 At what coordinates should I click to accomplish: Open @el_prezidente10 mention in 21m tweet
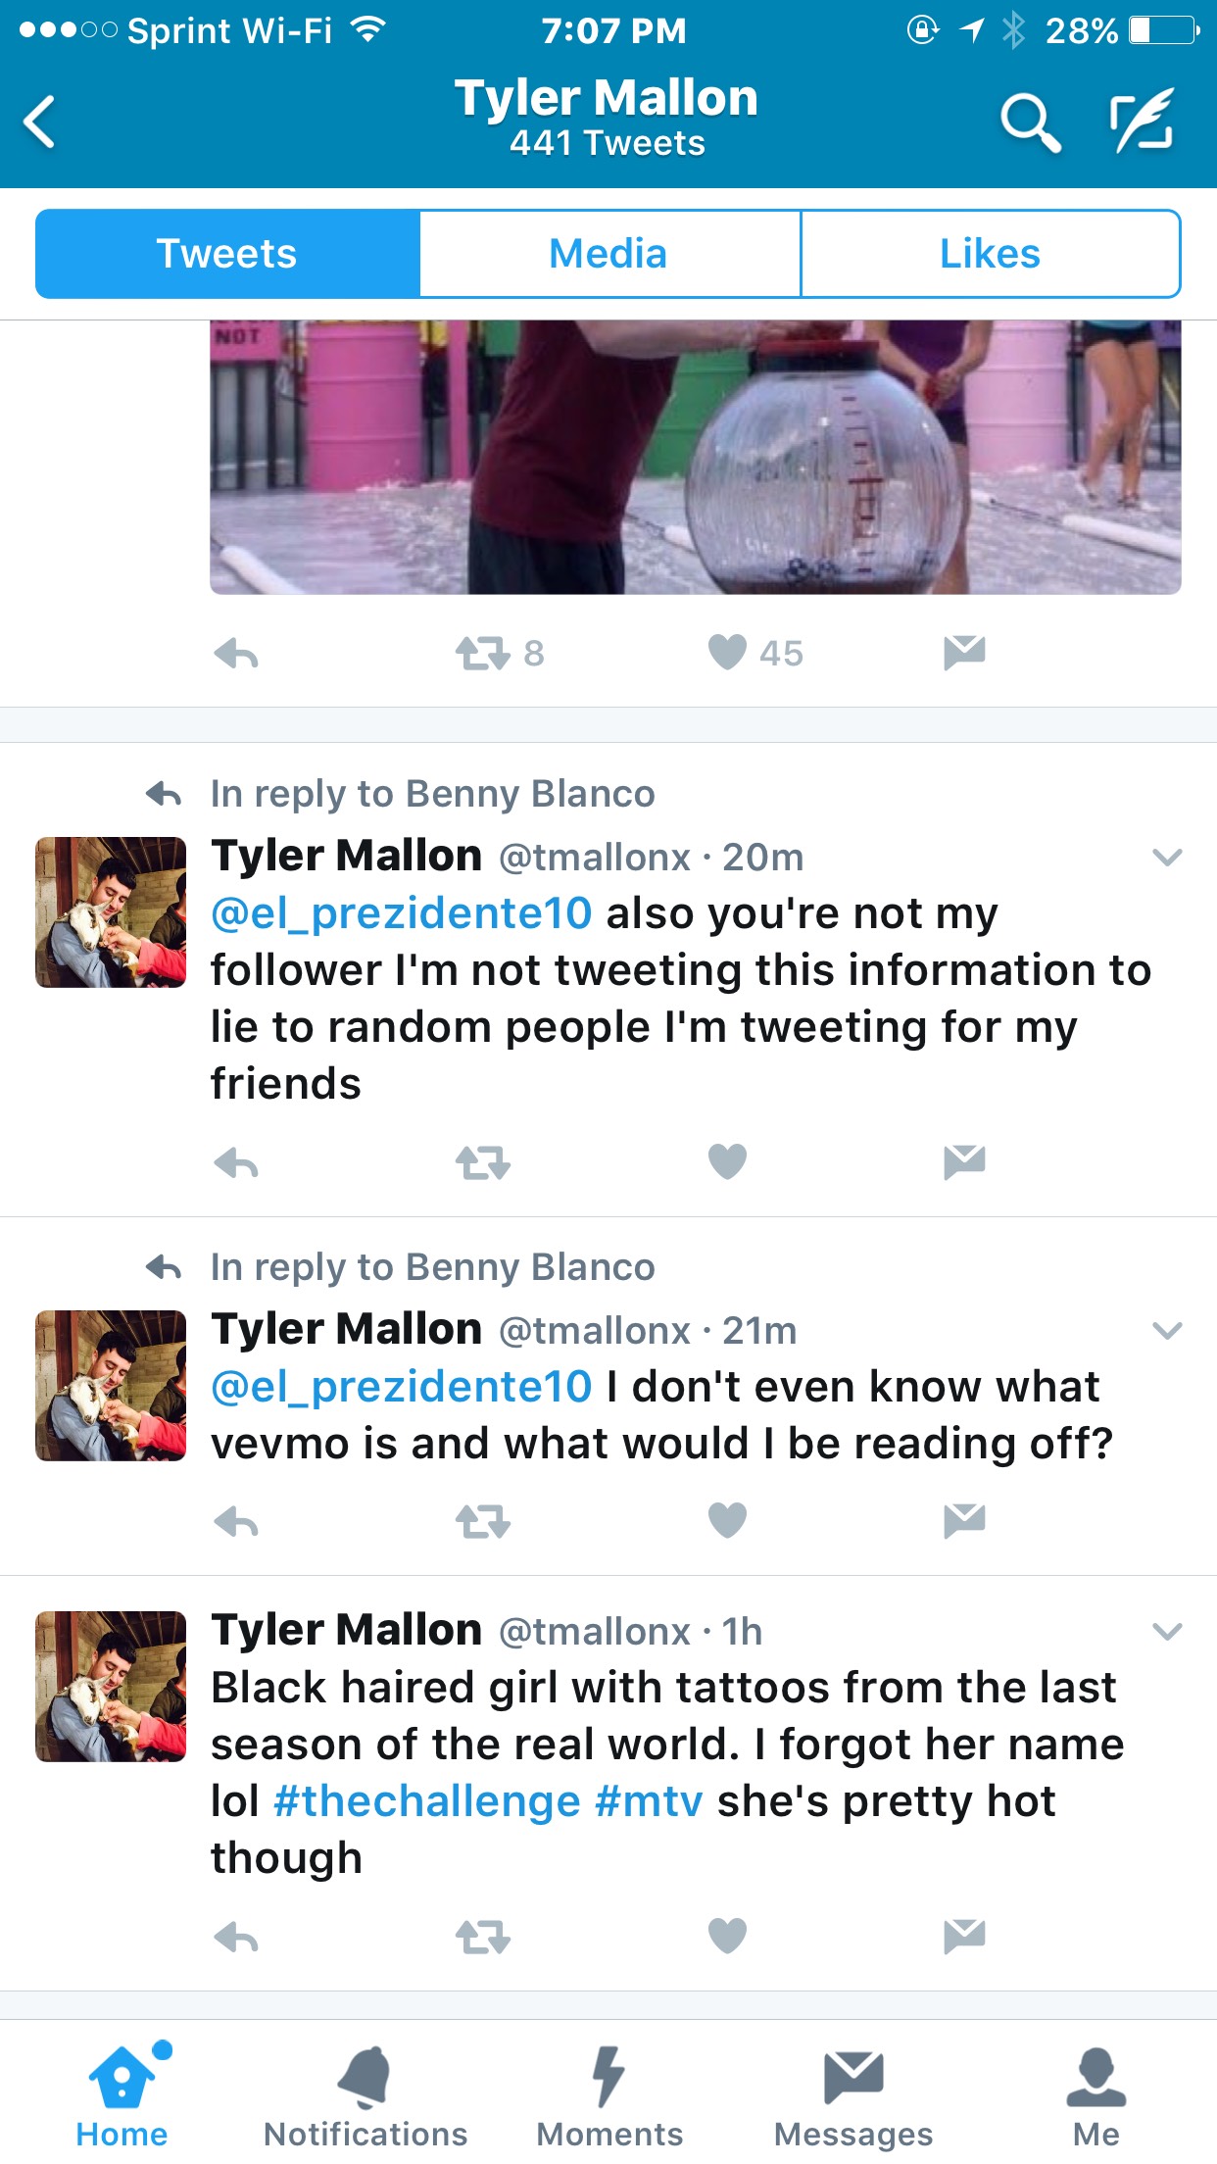point(402,1388)
